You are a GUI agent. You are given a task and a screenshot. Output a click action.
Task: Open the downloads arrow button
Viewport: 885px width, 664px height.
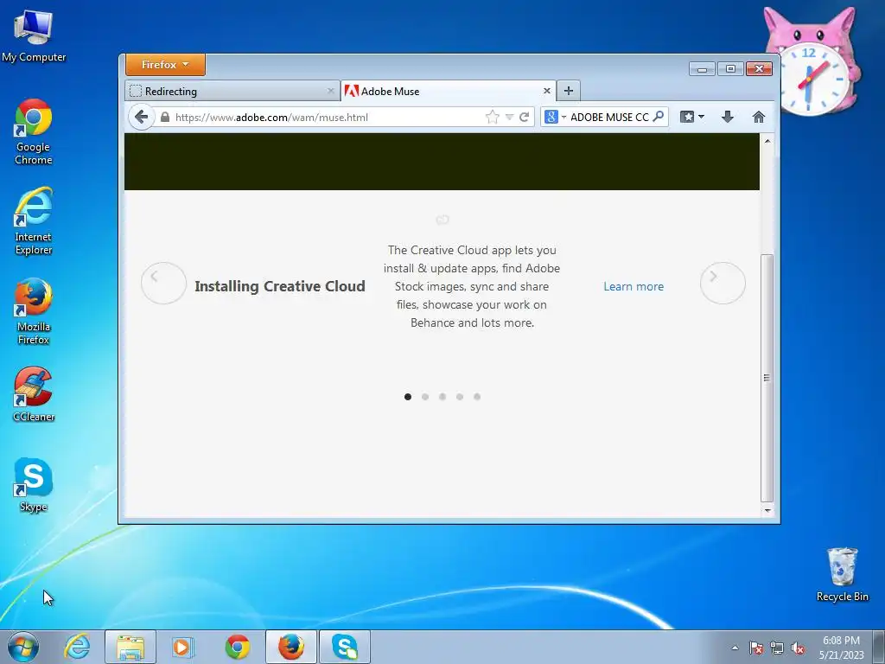click(728, 117)
